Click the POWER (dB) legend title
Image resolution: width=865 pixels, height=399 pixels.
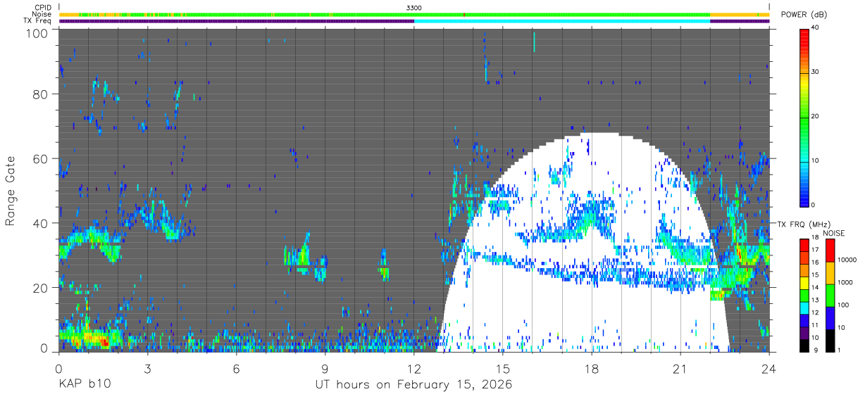tap(804, 14)
